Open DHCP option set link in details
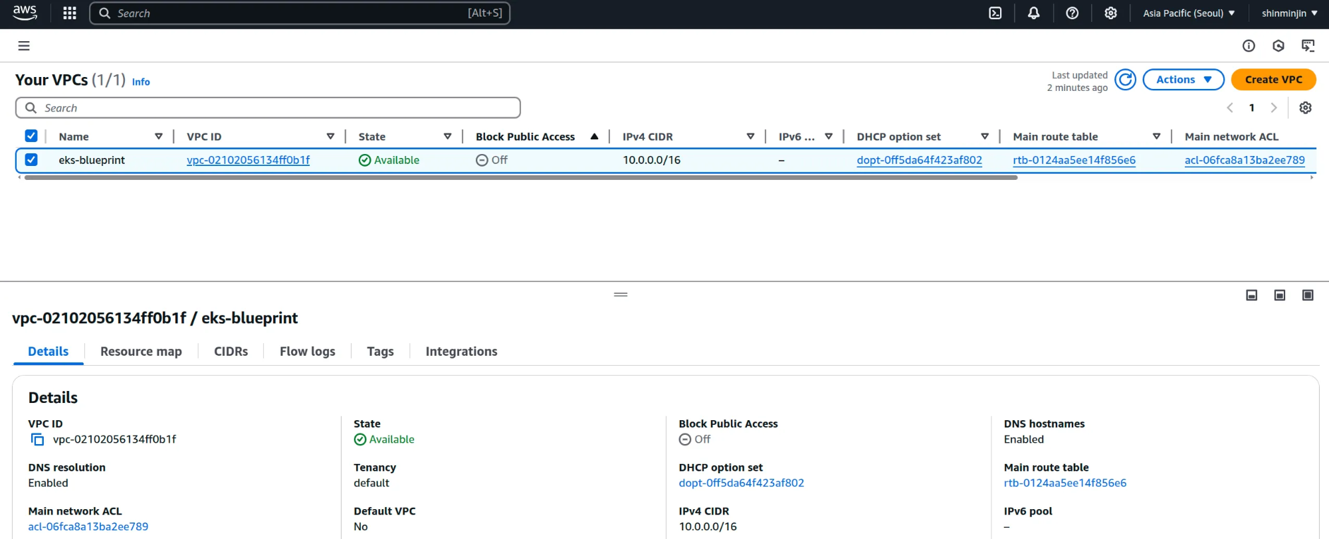 [x=741, y=483]
